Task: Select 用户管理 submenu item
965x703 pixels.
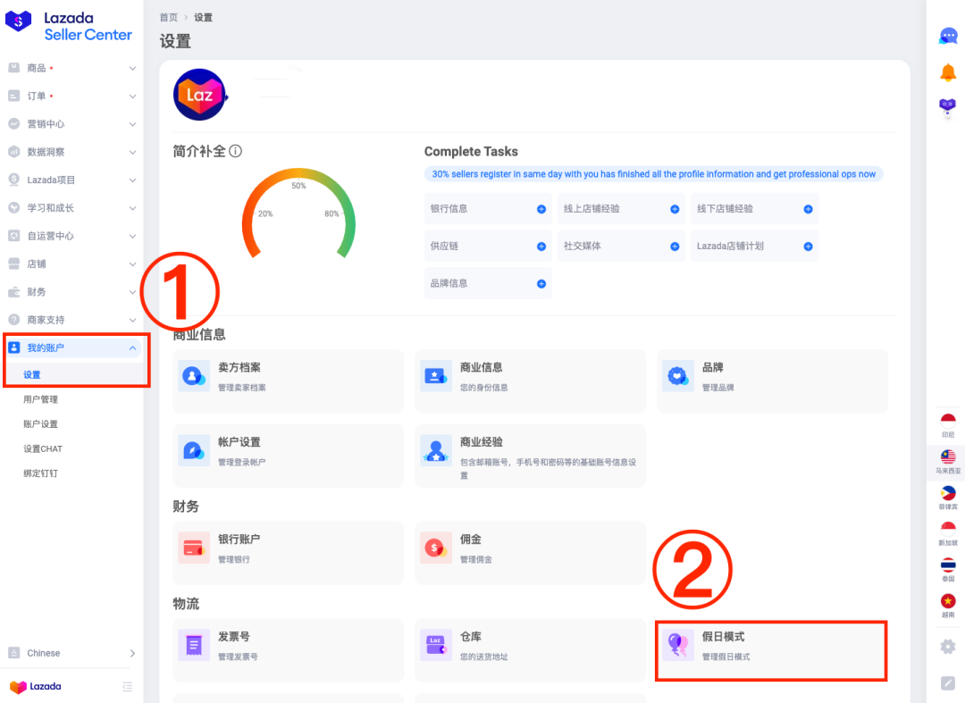Action: click(40, 399)
